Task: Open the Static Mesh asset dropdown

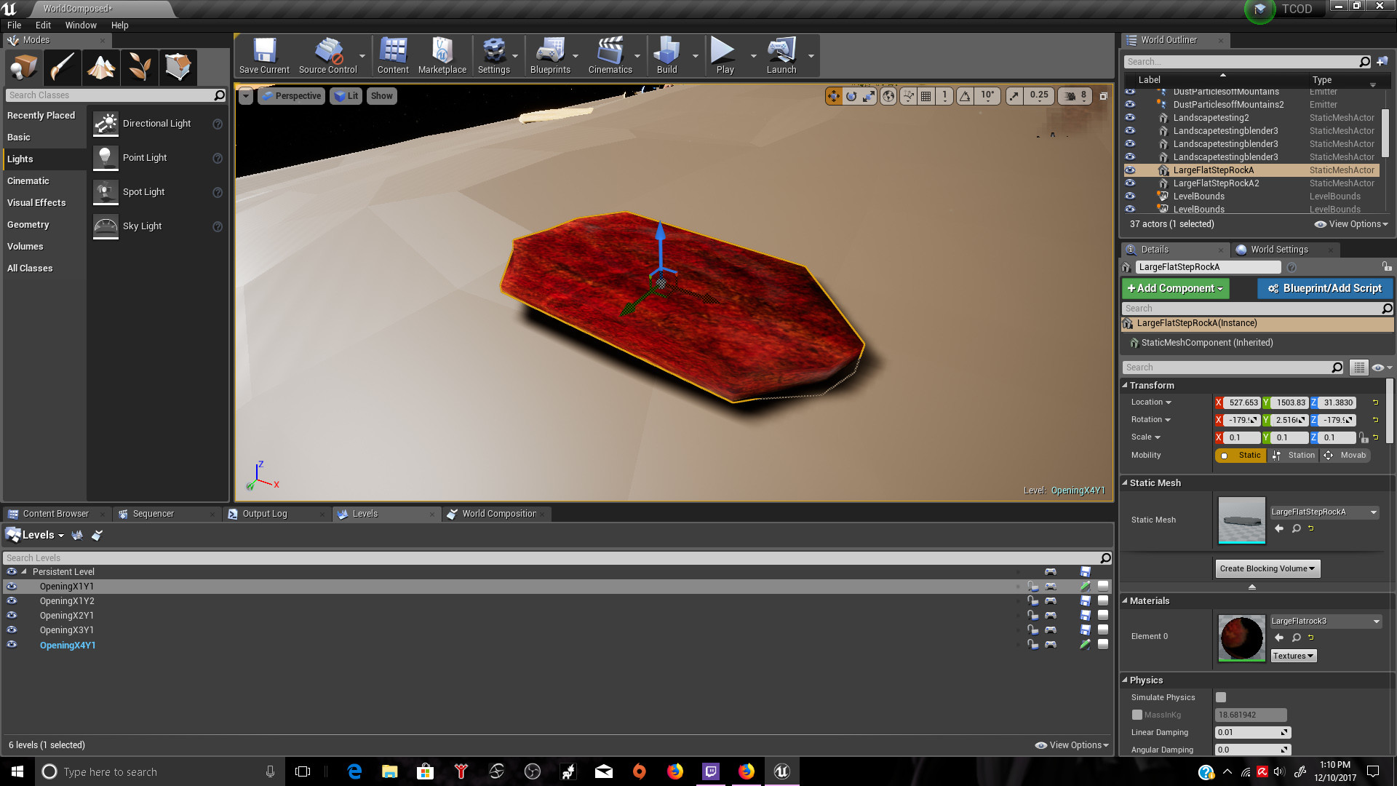Action: [x=1374, y=512]
